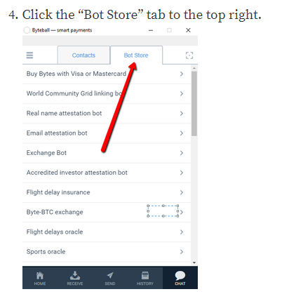Tap the QR scan icon
Screen dimensions: 296x294
click(189, 55)
